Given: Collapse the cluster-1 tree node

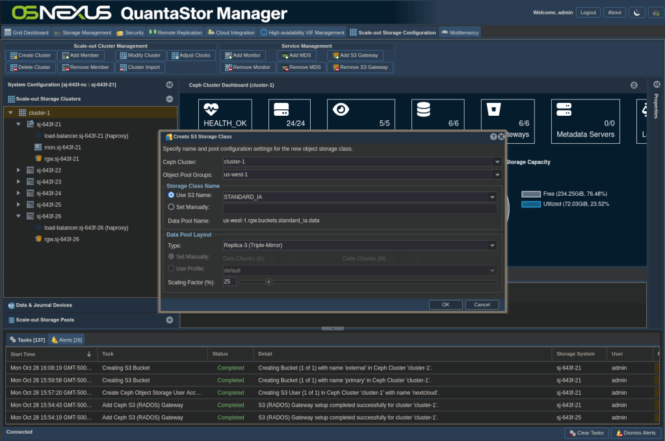Looking at the screenshot, I should (x=11, y=113).
